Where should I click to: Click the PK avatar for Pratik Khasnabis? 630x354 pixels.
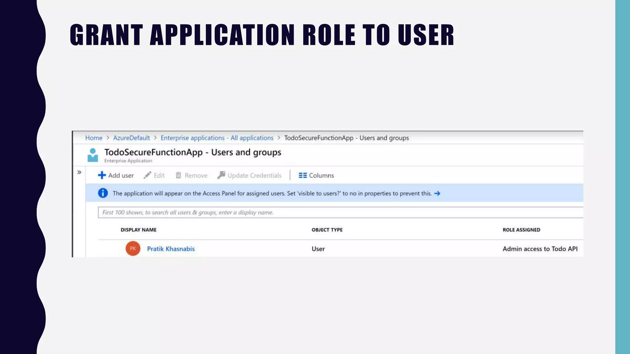(x=133, y=248)
